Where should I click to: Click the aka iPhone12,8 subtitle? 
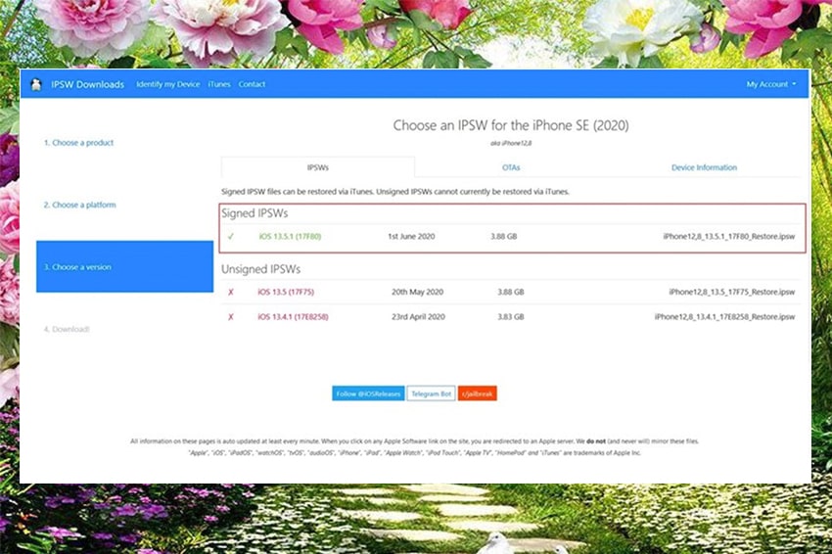[511, 143]
